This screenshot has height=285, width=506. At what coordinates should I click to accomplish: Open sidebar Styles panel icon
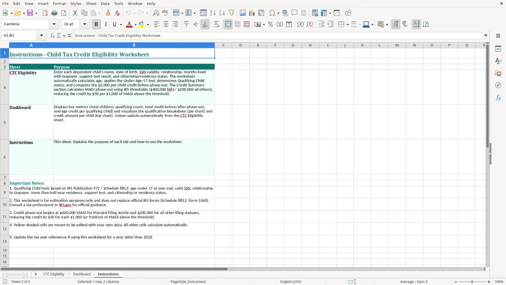coord(498,61)
